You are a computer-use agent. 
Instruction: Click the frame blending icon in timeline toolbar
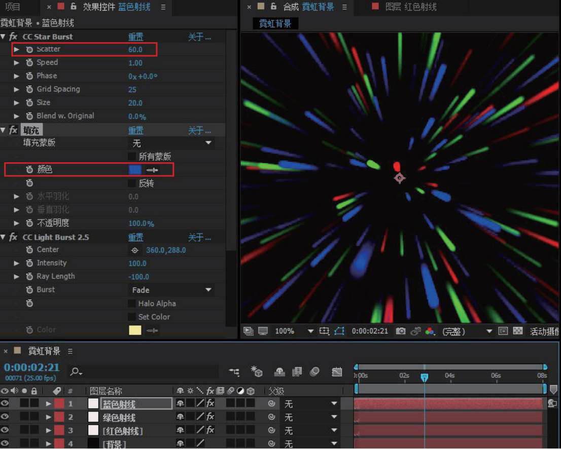[297, 372]
